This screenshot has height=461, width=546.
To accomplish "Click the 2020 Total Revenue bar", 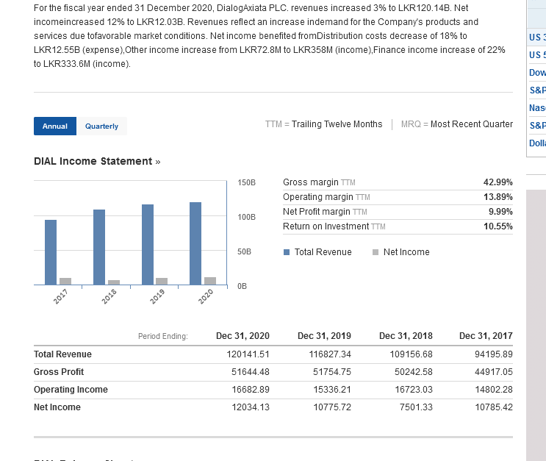I will (x=195, y=243).
